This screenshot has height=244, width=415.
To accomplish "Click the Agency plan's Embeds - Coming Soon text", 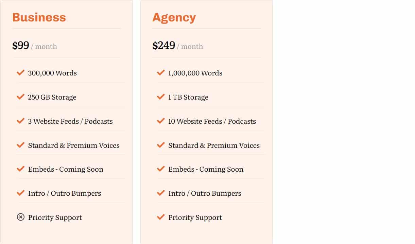I will pyautogui.click(x=206, y=169).
